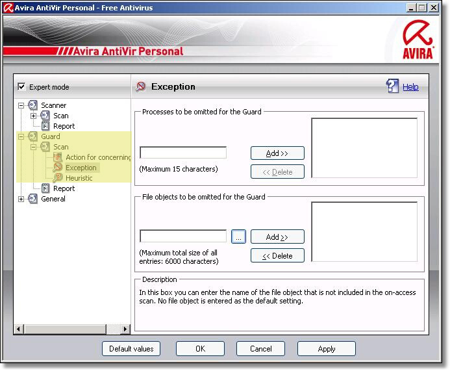The width and height of the screenshot is (450, 371).
Task: Click the AVIRA logo in the banner
Action: tap(418, 40)
